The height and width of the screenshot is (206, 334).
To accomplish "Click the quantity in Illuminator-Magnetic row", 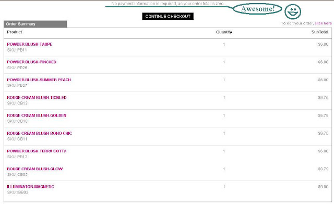I will 224,187.
